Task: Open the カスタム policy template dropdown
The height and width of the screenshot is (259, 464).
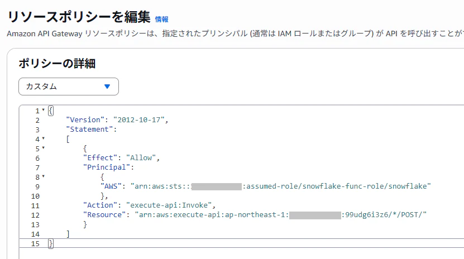Action: (x=69, y=87)
